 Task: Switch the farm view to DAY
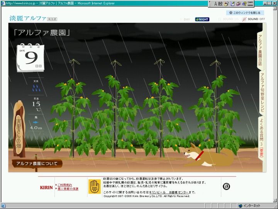[x=185, y=19]
